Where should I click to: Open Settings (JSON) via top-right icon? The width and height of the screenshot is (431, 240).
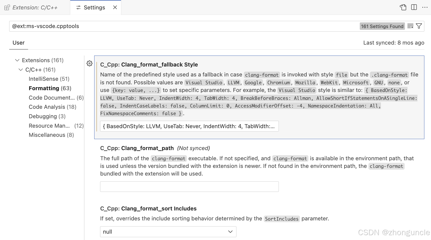click(403, 7)
